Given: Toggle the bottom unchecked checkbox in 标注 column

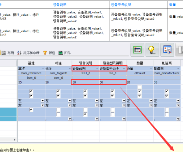Looking at the screenshot, I should (58, 114).
